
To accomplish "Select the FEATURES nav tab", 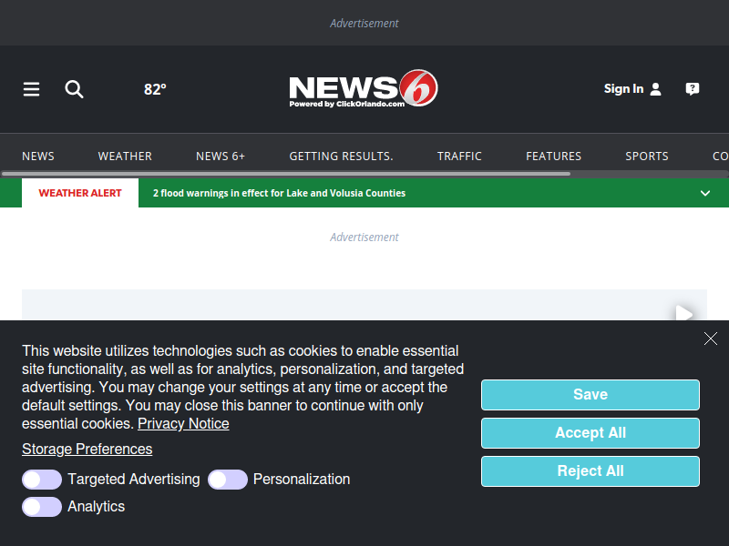I will coord(553,156).
